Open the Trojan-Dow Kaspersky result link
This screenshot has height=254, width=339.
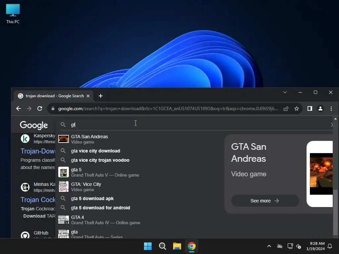(x=38, y=151)
